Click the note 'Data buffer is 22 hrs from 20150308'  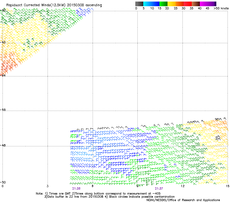point(76,197)
